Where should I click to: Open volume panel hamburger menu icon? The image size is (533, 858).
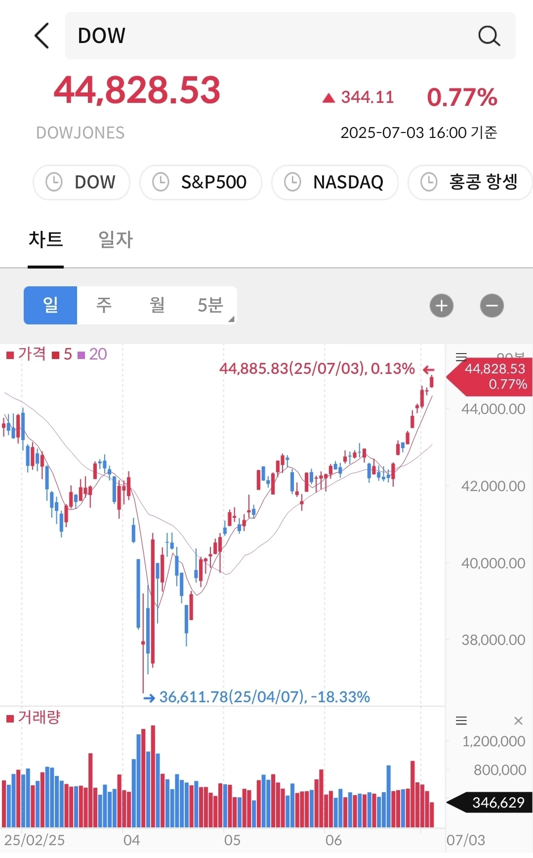click(461, 721)
